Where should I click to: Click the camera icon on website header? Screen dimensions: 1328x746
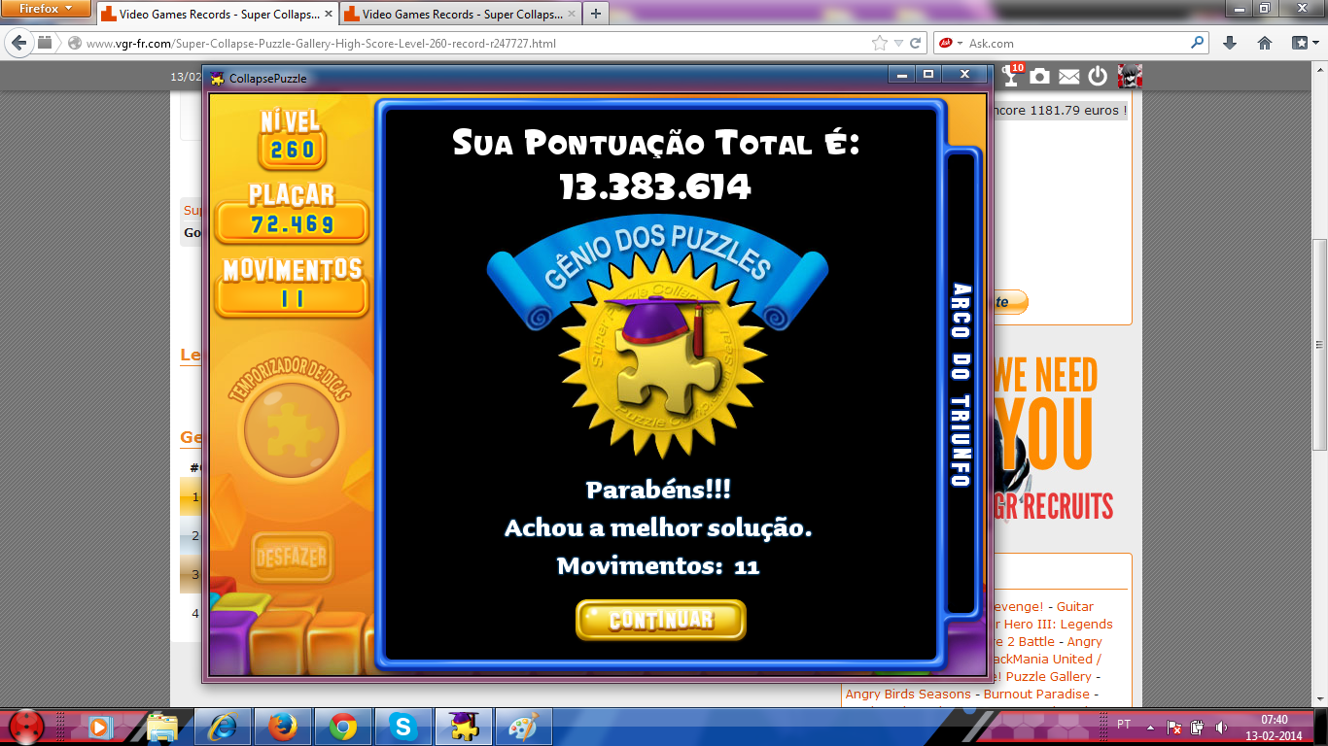click(1040, 76)
